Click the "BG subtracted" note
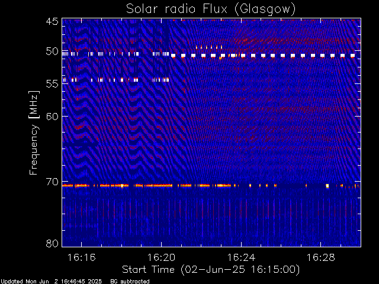 [130, 282]
